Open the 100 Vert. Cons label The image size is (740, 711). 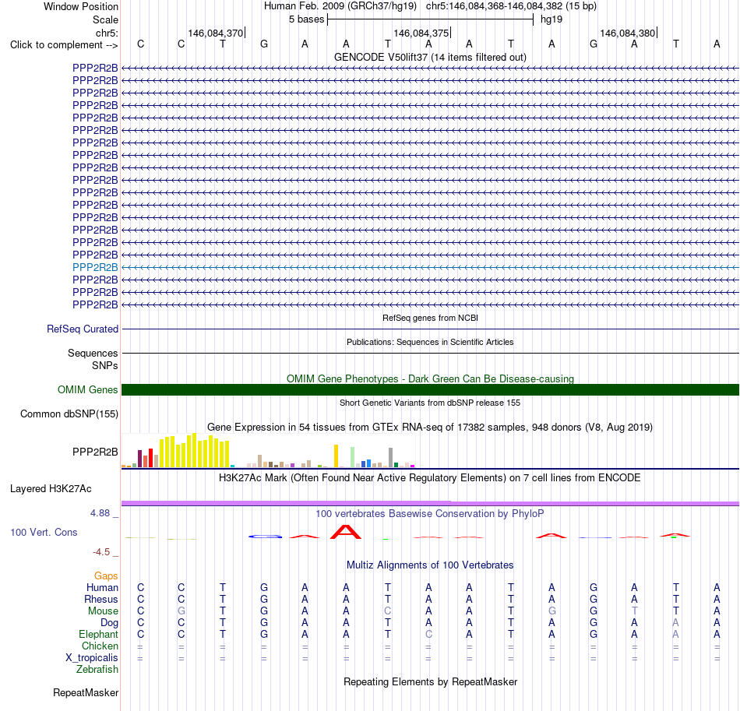[x=44, y=532]
